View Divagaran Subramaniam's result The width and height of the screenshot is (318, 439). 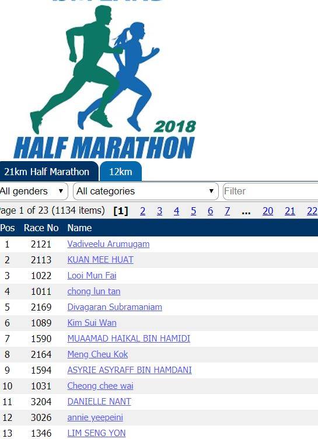point(114,307)
